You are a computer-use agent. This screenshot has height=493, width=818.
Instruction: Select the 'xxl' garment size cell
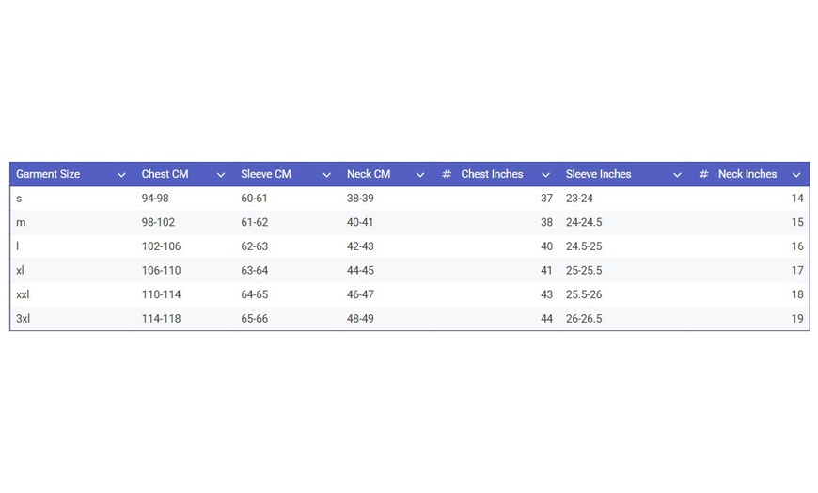coord(23,294)
